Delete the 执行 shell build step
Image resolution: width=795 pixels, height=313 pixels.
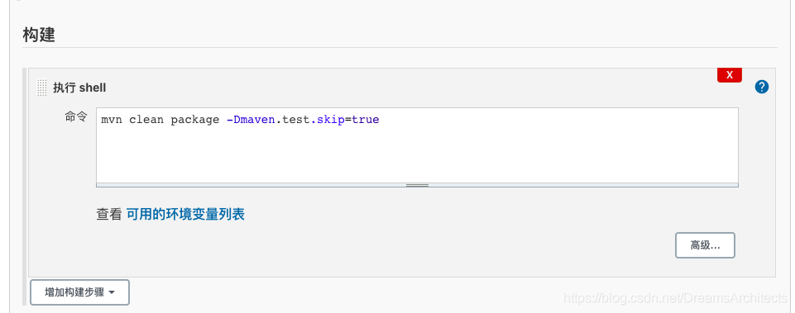(x=730, y=75)
